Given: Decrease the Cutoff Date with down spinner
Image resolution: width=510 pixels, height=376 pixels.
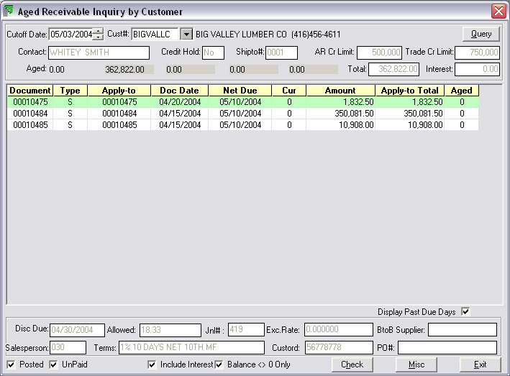Looking at the screenshot, I should pos(98,37).
